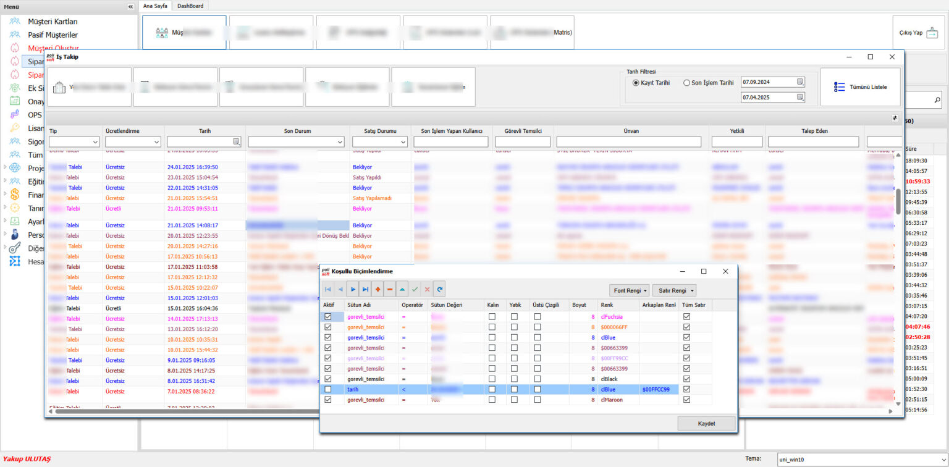The width and height of the screenshot is (949, 467).
Task: Check Kalın checkbox in the clFuchsia row
Action: [492, 317]
